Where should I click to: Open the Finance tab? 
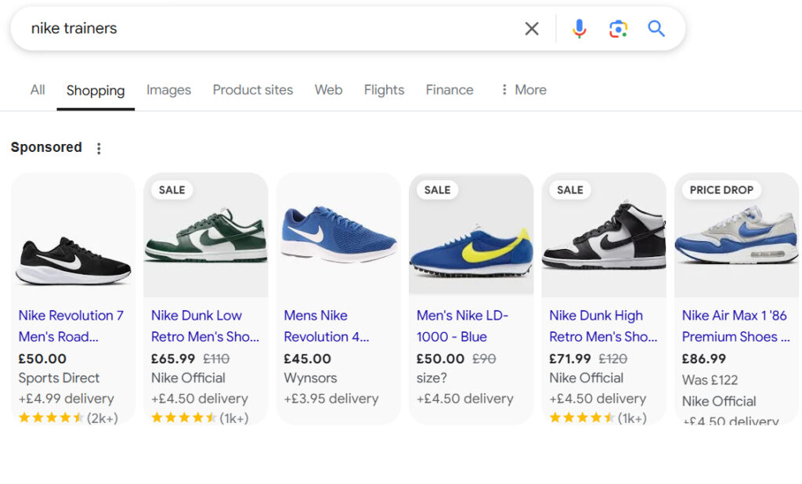[450, 90]
